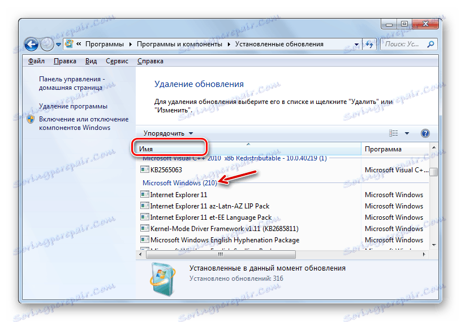The height and width of the screenshot is (322, 461).
Task: Open the Удаление программы link
Action: tap(73, 106)
